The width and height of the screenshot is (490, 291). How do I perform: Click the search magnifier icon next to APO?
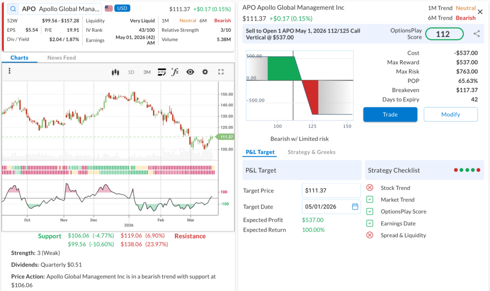(x=13, y=9)
